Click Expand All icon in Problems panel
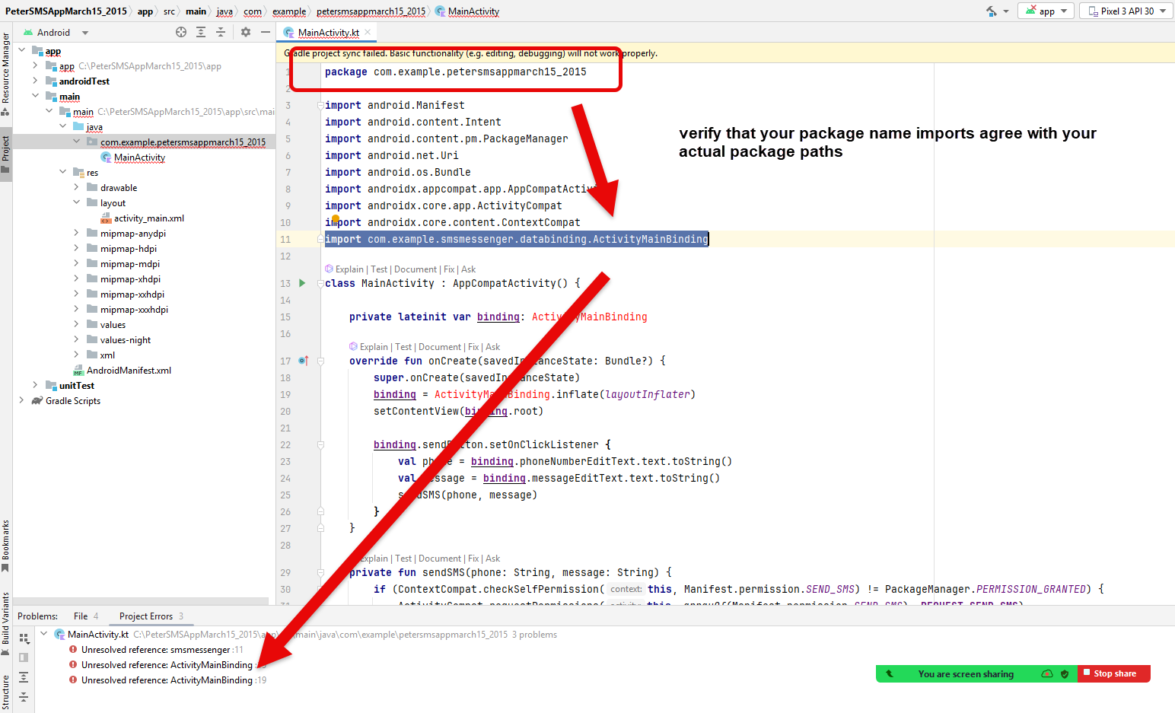This screenshot has width=1175, height=713. (x=24, y=677)
